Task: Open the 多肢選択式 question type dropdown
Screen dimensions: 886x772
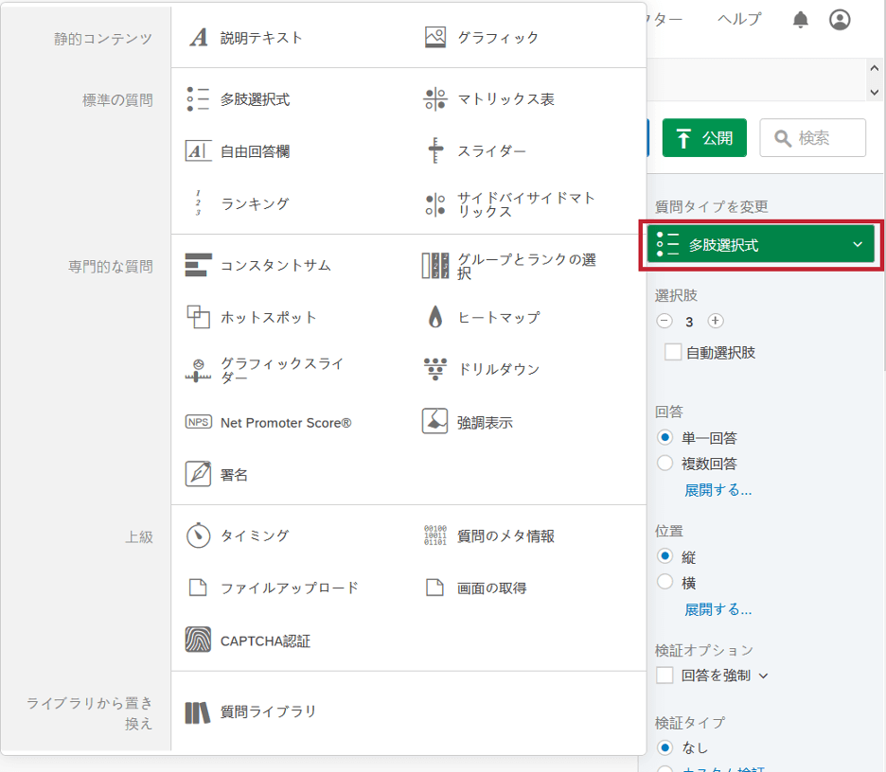Action: tap(760, 244)
